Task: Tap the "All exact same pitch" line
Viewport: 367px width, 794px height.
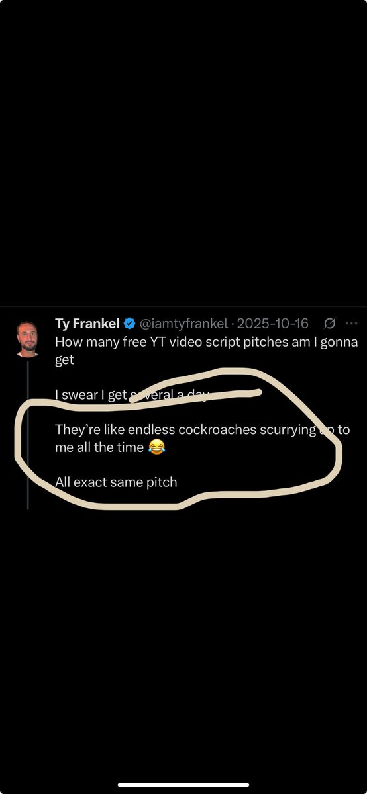Action: point(116,482)
